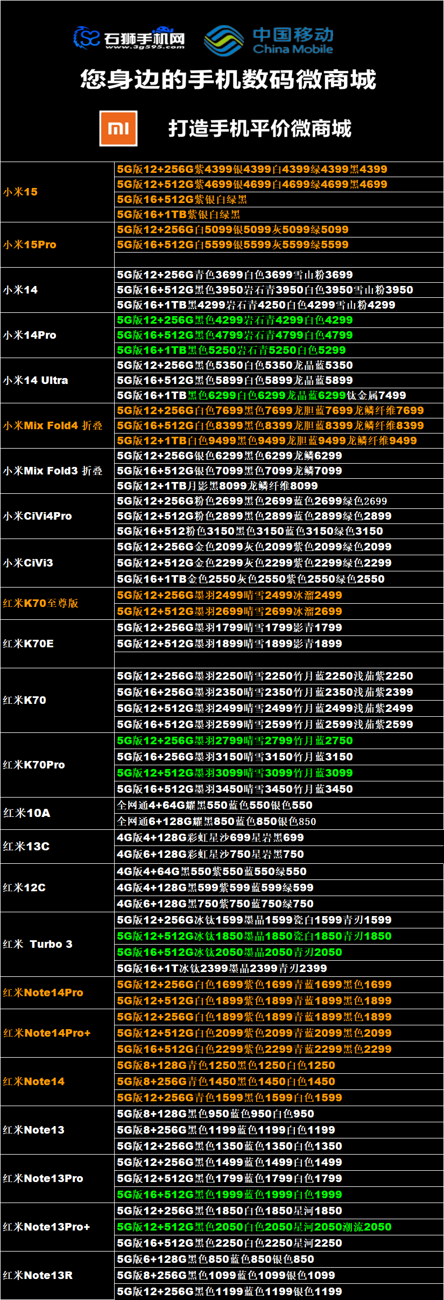Select the 红米Note13Pro+ model cell
The height and width of the screenshot is (1300, 444).
click(x=58, y=1227)
